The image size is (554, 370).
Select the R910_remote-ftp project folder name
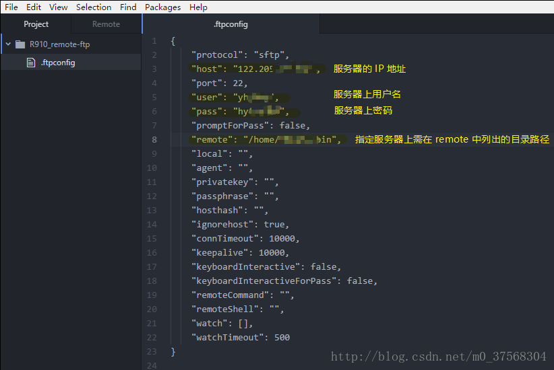coord(60,44)
